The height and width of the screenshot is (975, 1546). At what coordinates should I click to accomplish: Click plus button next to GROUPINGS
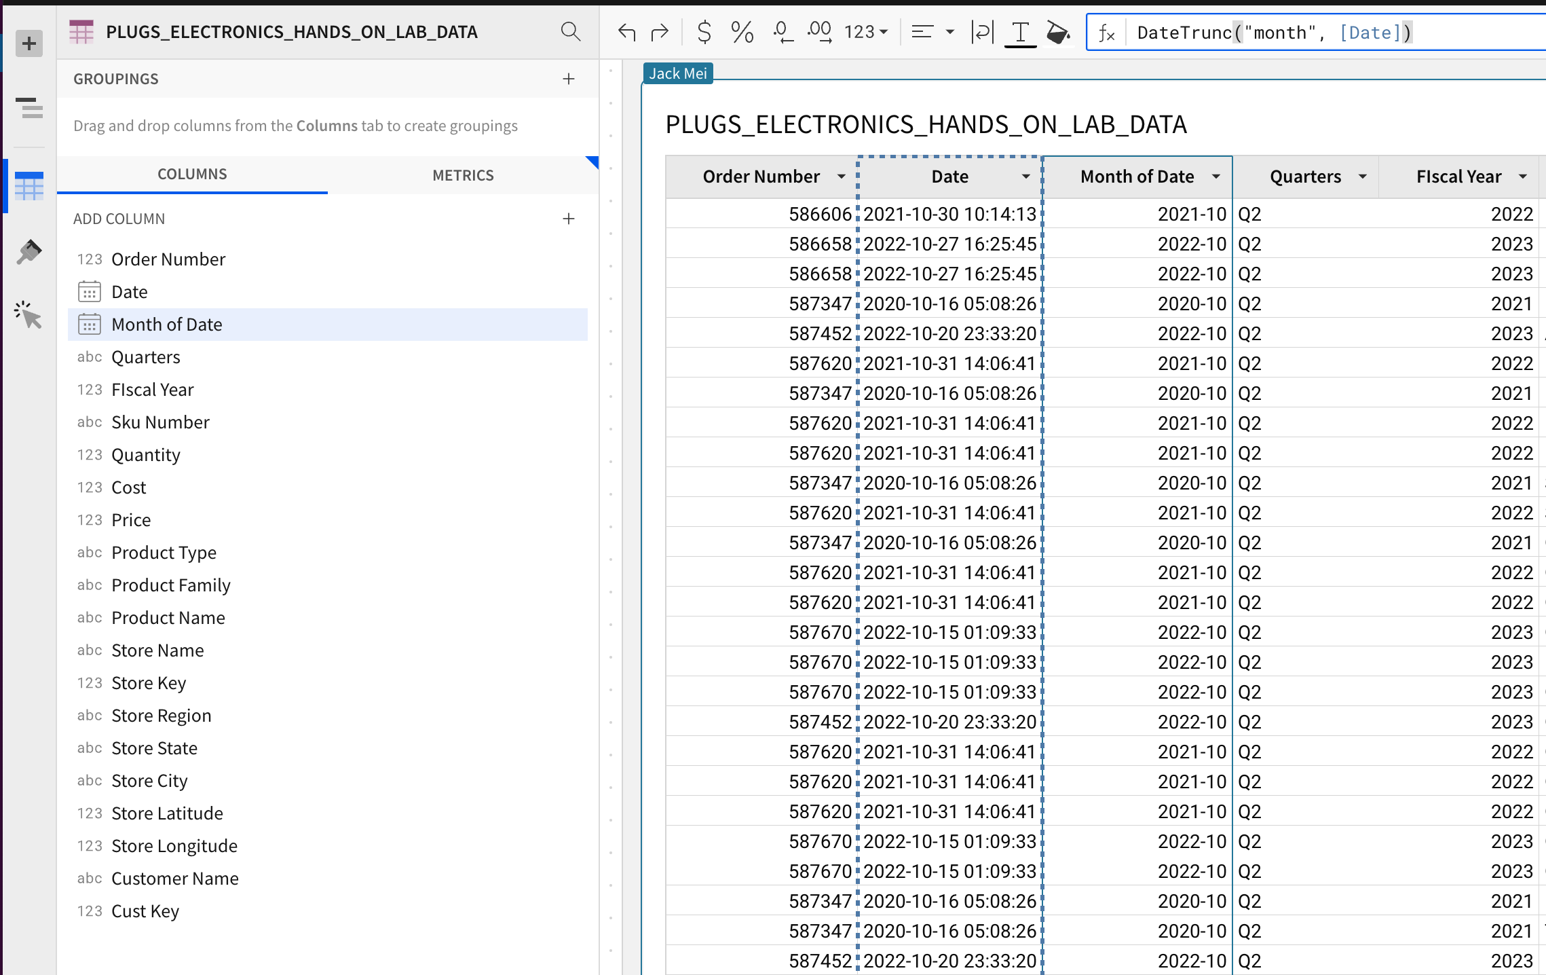pyautogui.click(x=569, y=79)
